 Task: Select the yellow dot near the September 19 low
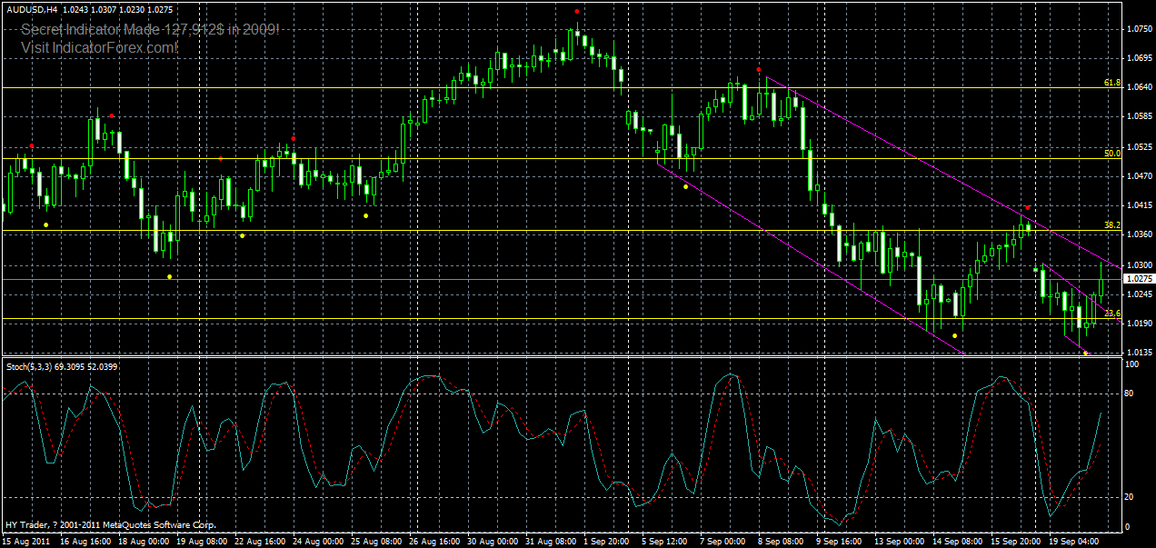1085,353
